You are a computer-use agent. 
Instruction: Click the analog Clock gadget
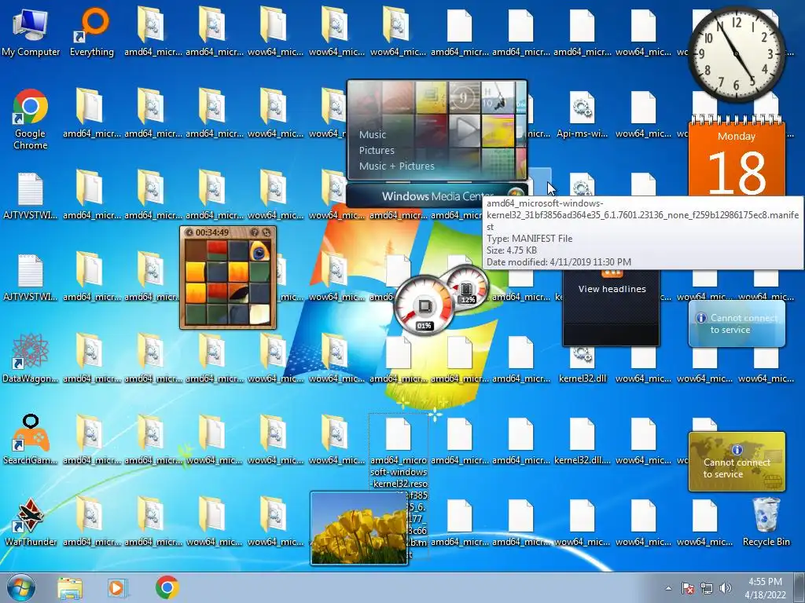pos(736,53)
